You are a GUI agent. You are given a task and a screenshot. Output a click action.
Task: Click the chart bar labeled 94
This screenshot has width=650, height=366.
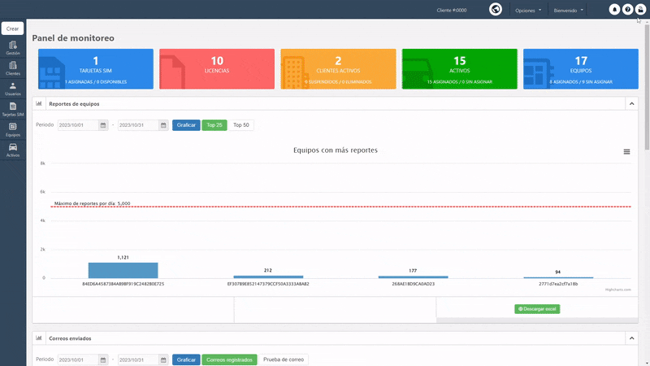pos(558,277)
